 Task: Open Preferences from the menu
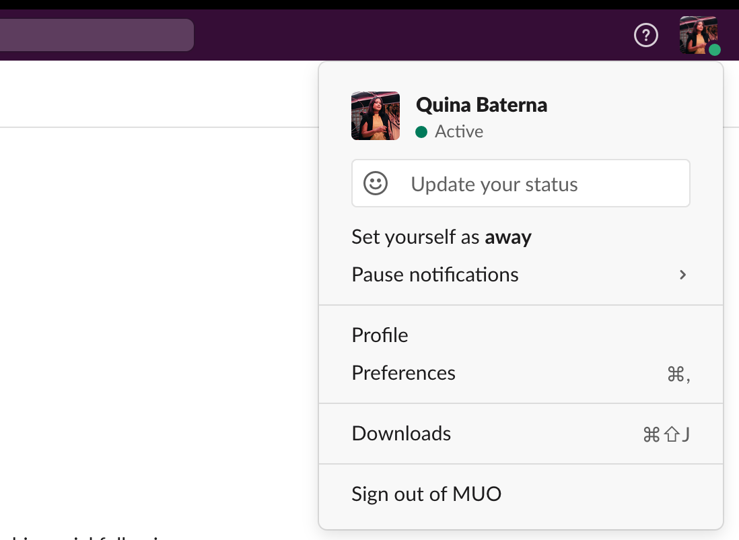click(403, 373)
